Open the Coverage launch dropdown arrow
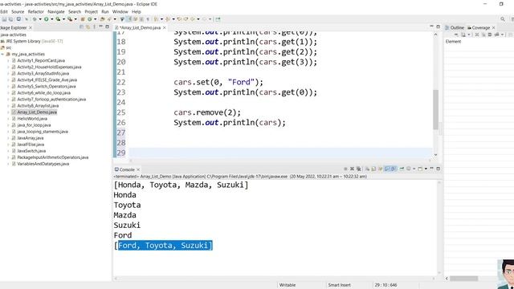The width and height of the screenshot is (514, 289). tap(63, 19)
